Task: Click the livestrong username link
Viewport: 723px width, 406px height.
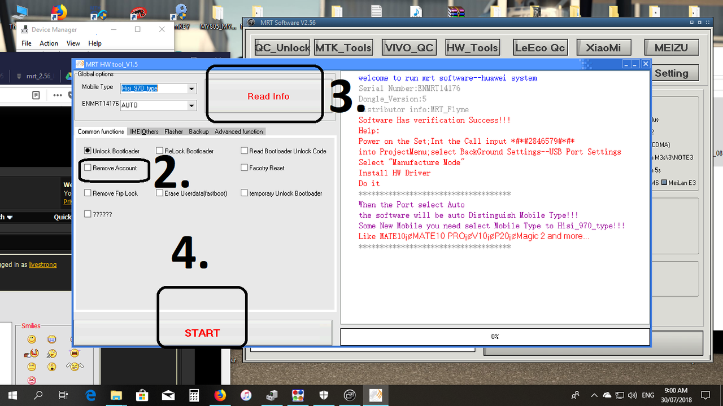Action: [43, 264]
